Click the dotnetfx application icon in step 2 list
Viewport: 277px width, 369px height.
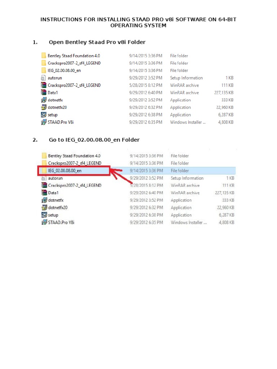tap(44, 200)
